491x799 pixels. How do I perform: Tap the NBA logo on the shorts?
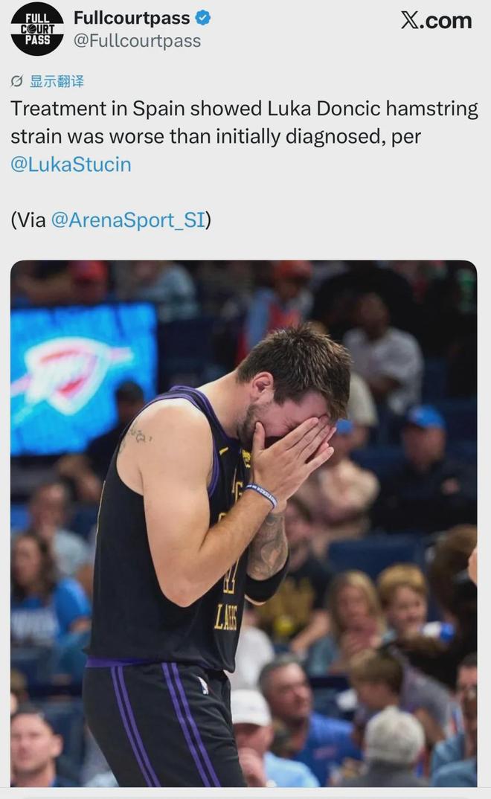(203, 685)
